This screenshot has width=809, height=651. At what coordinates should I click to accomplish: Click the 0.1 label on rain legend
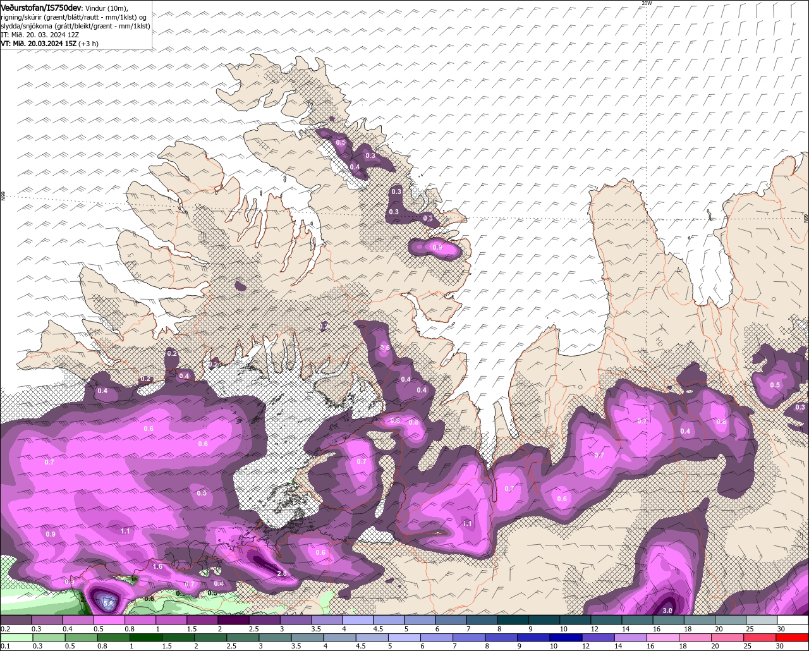click(5, 646)
